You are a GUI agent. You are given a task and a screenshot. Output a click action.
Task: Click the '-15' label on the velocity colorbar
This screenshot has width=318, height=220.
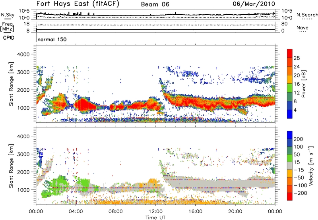[x=299, y=170]
